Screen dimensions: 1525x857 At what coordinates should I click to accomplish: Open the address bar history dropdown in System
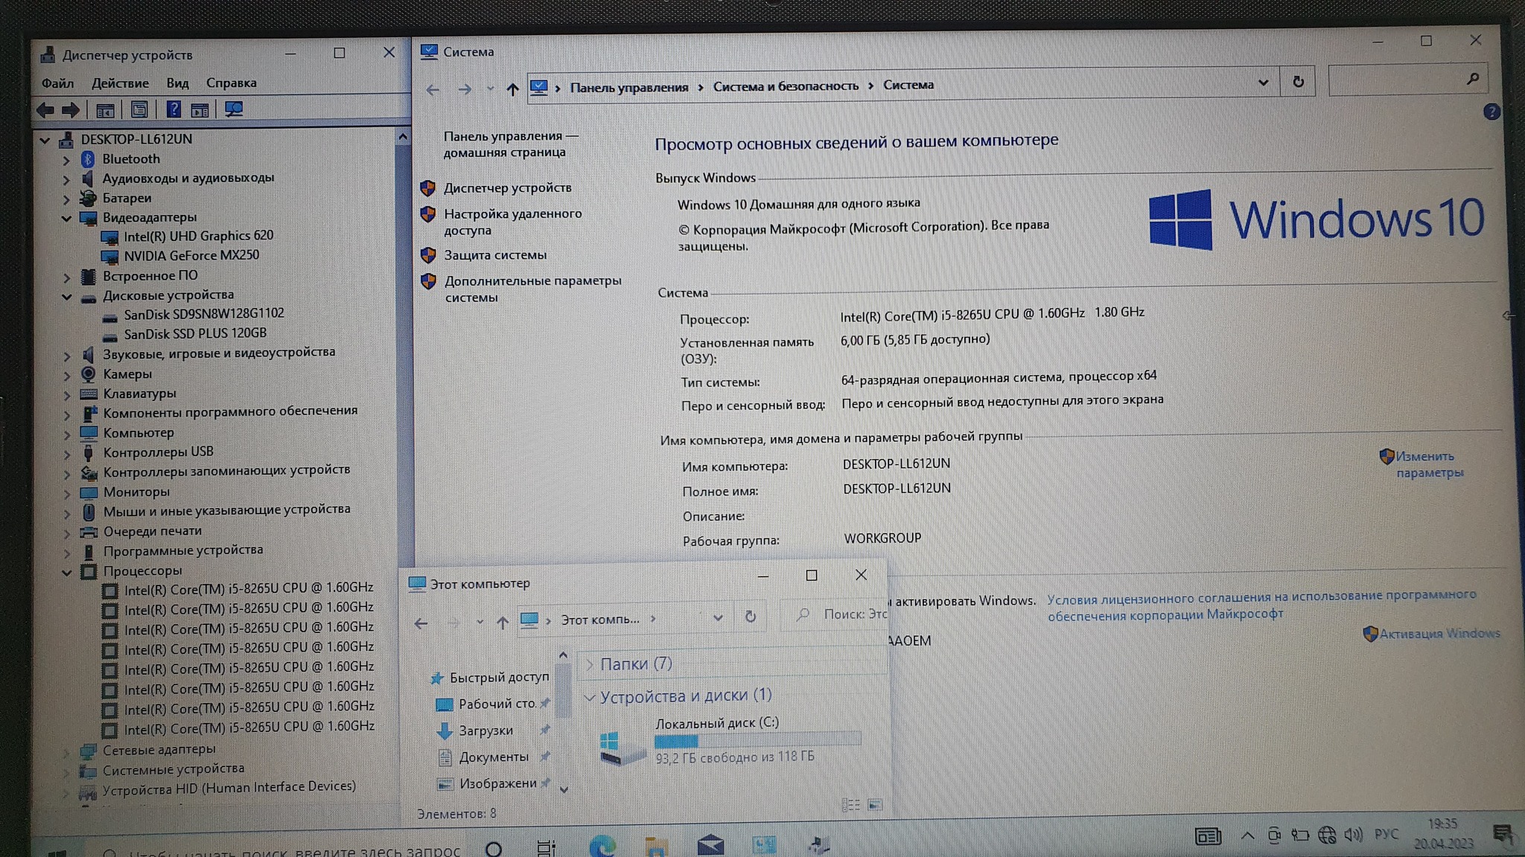(1263, 83)
